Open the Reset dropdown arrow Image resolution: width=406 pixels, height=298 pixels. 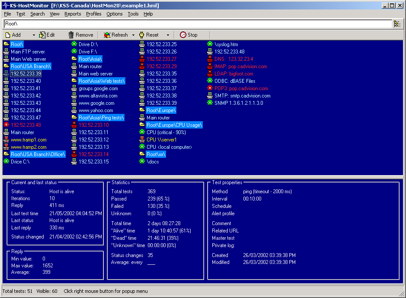pos(168,35)
